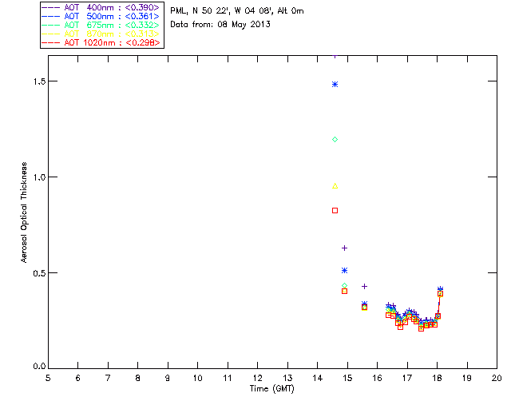
Task: Click the yellow triangle marker just below 1.0
Action: (335, 186)
